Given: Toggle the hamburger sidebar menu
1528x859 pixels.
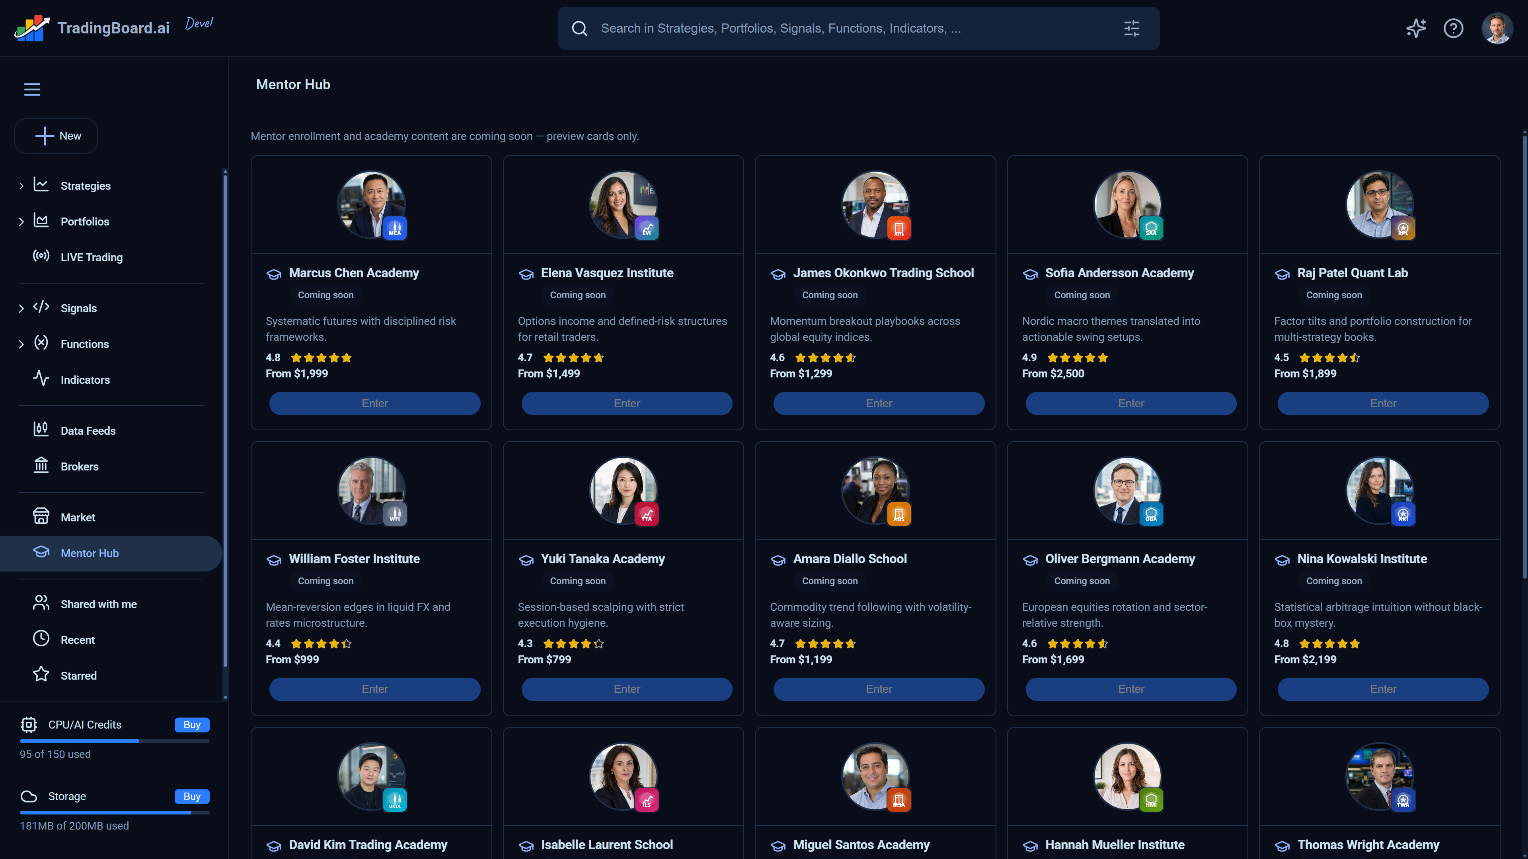Looking at the screenshot, I should 32,89.
